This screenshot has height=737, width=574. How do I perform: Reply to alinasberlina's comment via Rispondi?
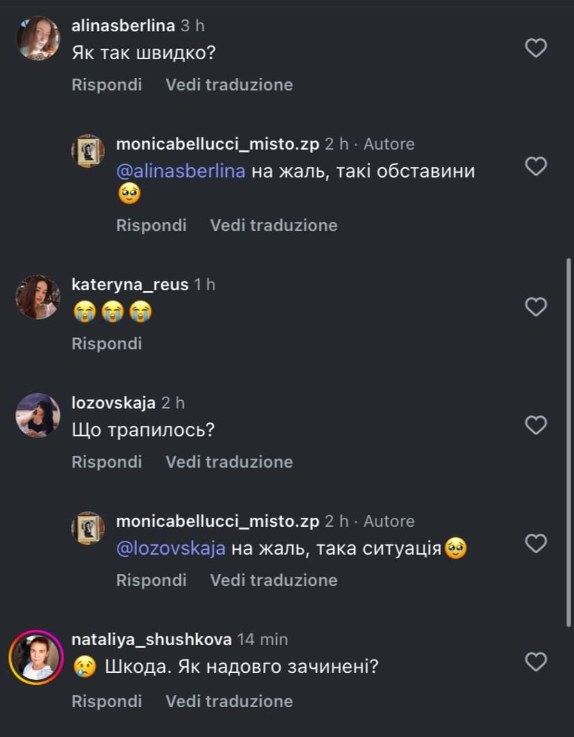pos(106,85)
